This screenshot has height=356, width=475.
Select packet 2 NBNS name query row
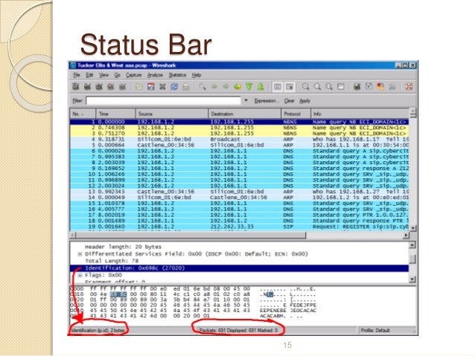click(239, 128)
